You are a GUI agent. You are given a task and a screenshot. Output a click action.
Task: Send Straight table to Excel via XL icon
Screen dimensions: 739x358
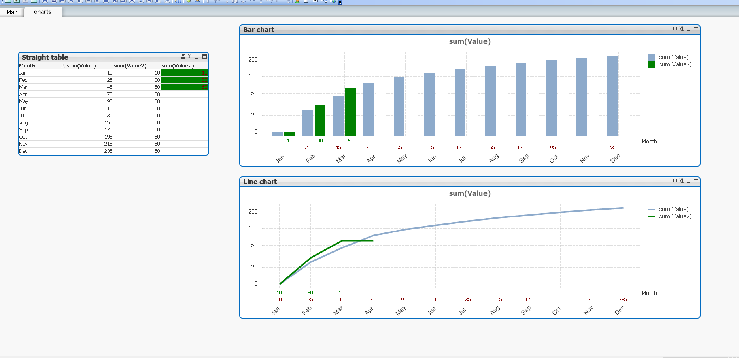coord(190,57)
